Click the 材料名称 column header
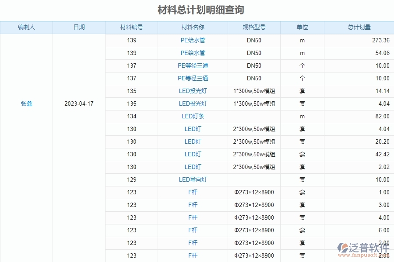The image size is (394, 262). point(193,27)
